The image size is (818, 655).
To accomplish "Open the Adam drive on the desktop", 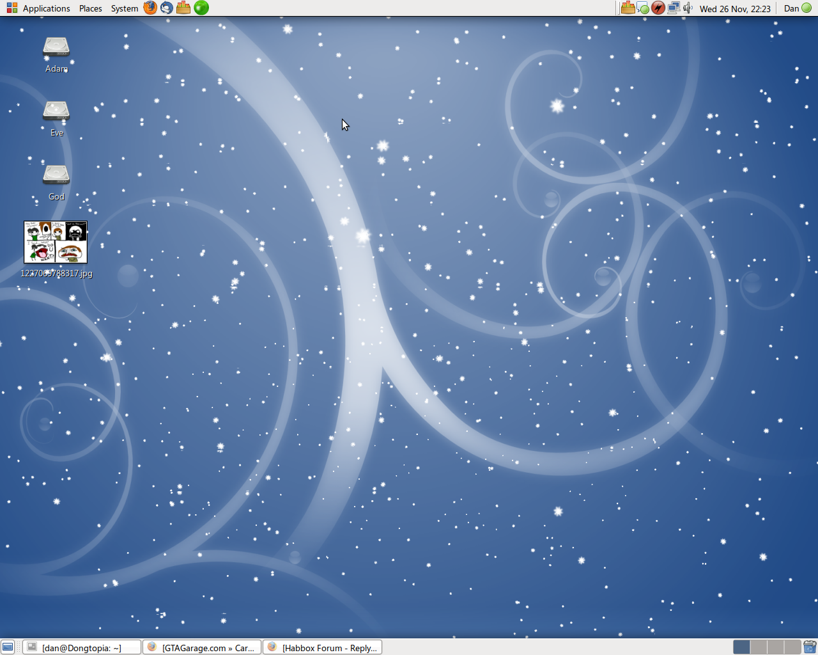I will (x=56, y=47).
